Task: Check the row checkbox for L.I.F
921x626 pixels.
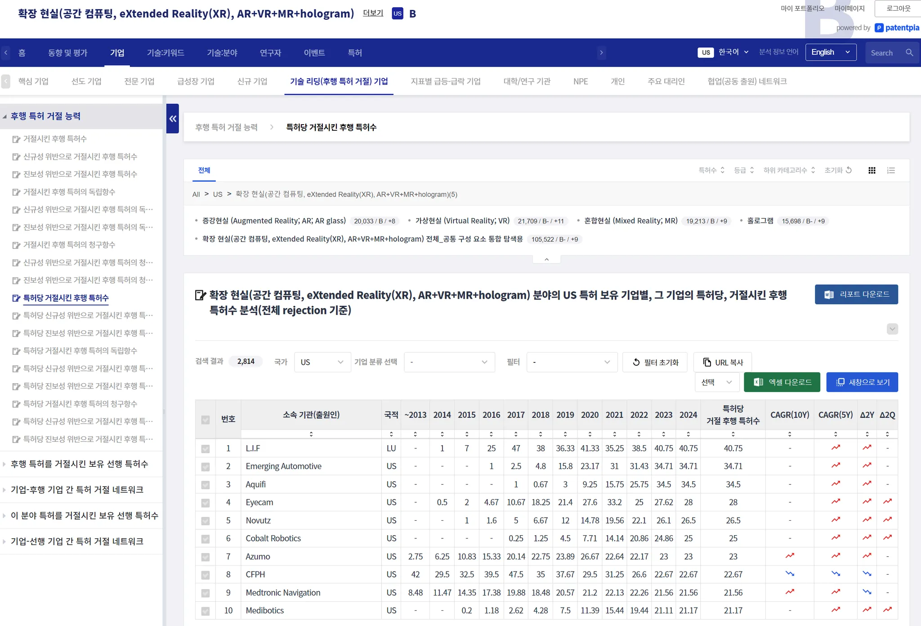Action: 206,449
